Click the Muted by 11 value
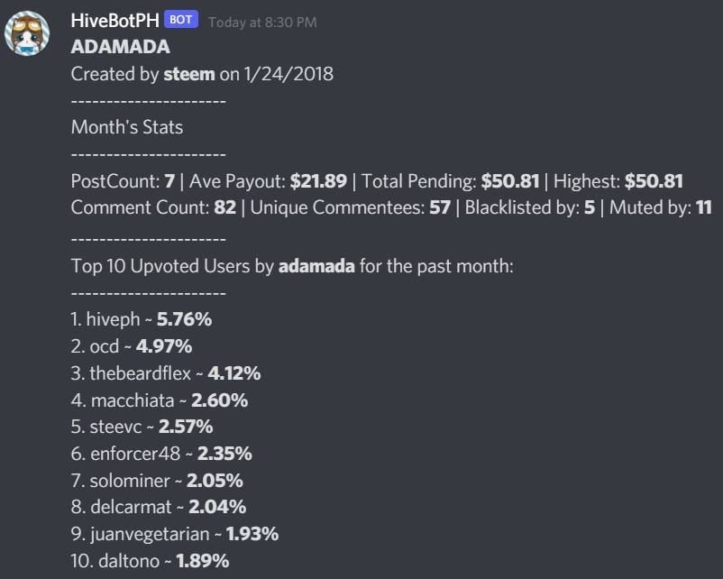This screenshot has height=579, width=723. point(704,207)
